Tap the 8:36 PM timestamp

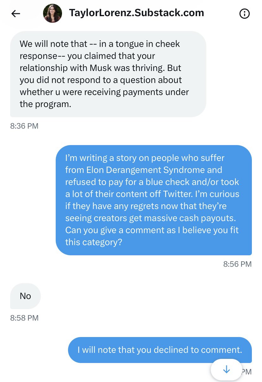pos(24,126)
